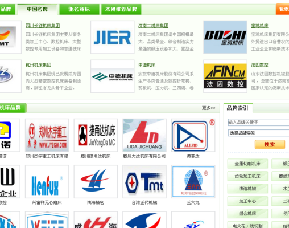Switch to the 驰名商标 tab
This screenshot has width=289, height=228.
79,9
